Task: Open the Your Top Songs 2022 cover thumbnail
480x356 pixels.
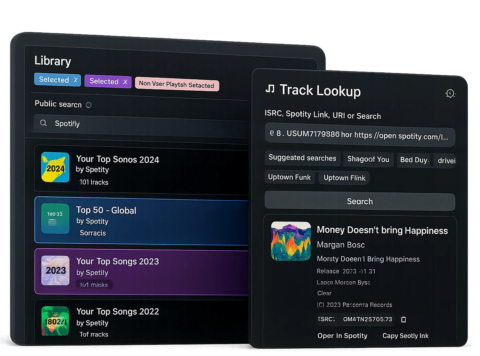Action: point(55,321)
